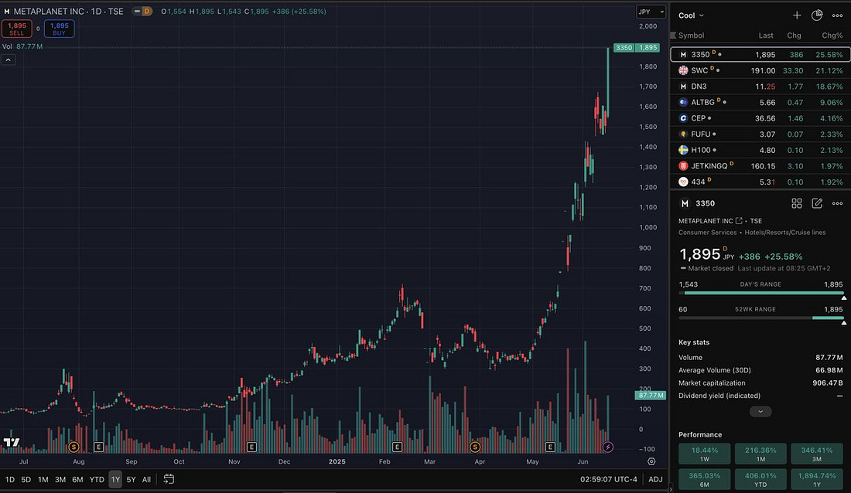Image resolution: width=851 pixels, height=493 pixels.
Task: Switch chart range to YTD
Action: tap(97, 479)
